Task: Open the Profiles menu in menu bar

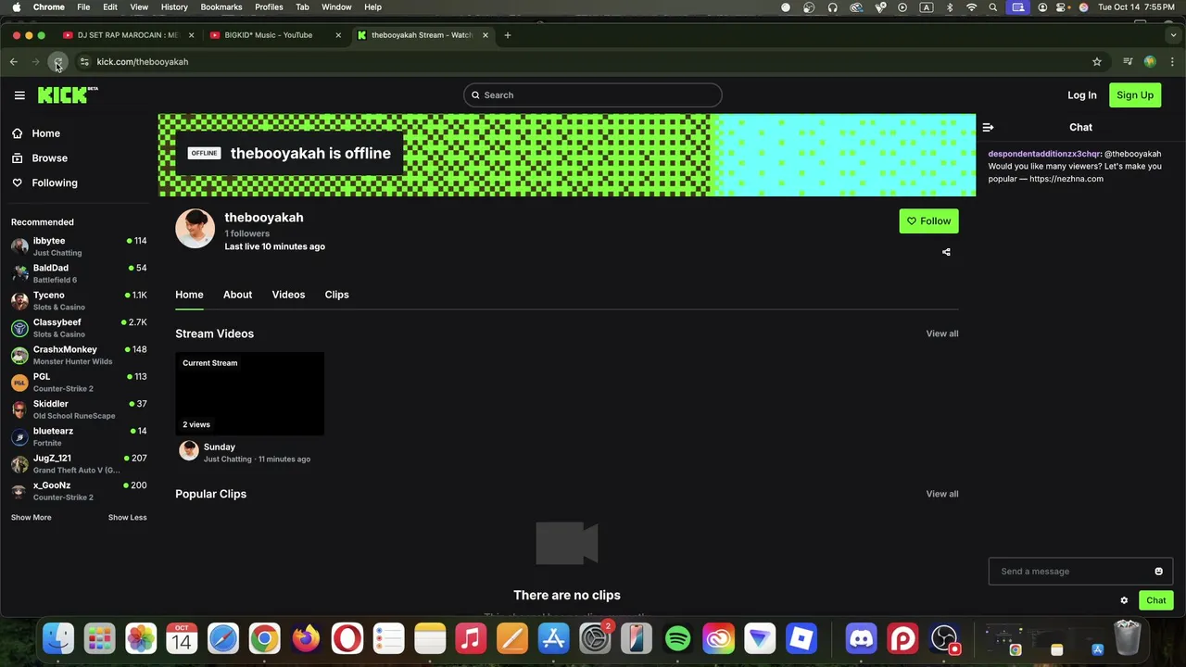Action: [x=269, y=7]
